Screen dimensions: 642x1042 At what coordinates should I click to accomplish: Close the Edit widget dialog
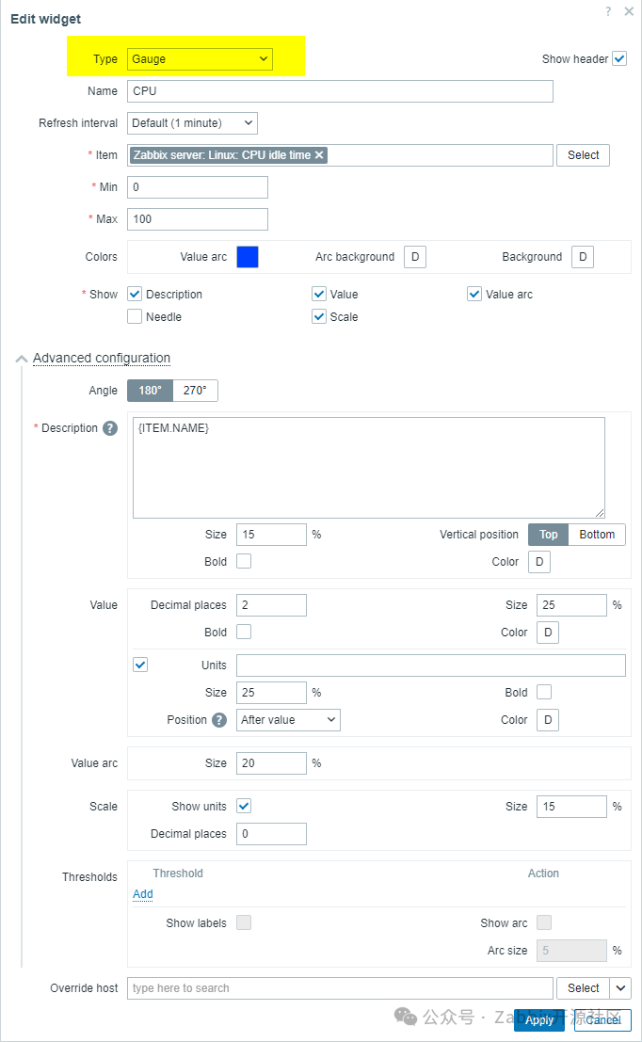pos(629,11)
